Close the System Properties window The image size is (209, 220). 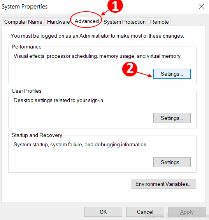202,6
